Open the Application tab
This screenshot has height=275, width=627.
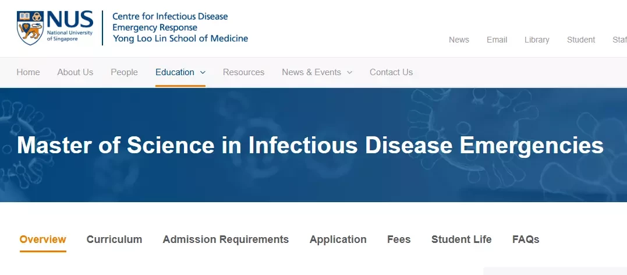coord(338,239)
